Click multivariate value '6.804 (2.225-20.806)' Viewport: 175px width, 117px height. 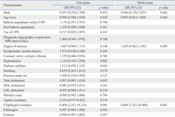click(x=134, y=105)
